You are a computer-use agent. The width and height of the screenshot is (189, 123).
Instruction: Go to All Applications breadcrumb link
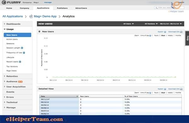(x=13, y=16)
